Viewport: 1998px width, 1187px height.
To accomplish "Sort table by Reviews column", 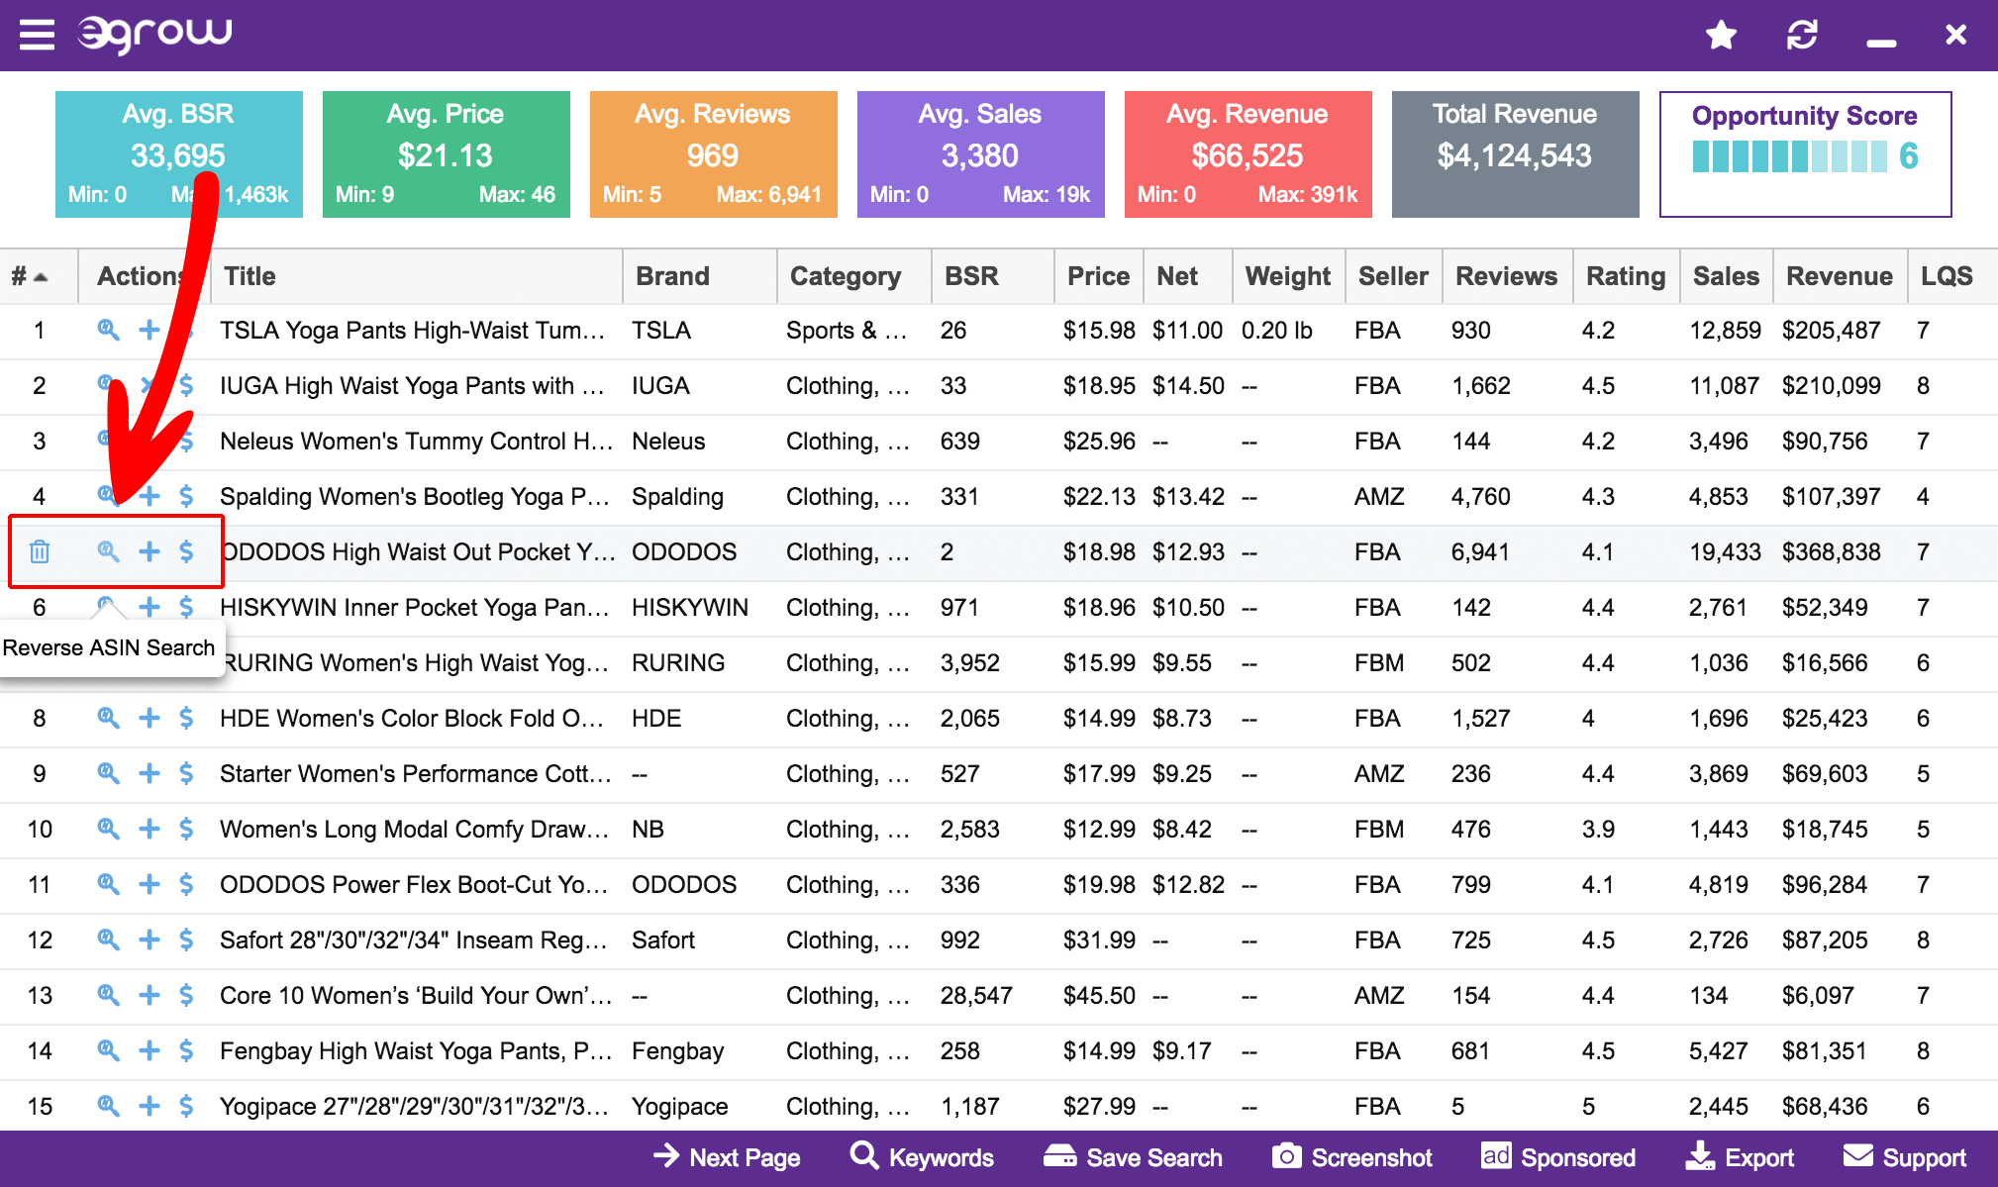I will [x=1506, y=276].
